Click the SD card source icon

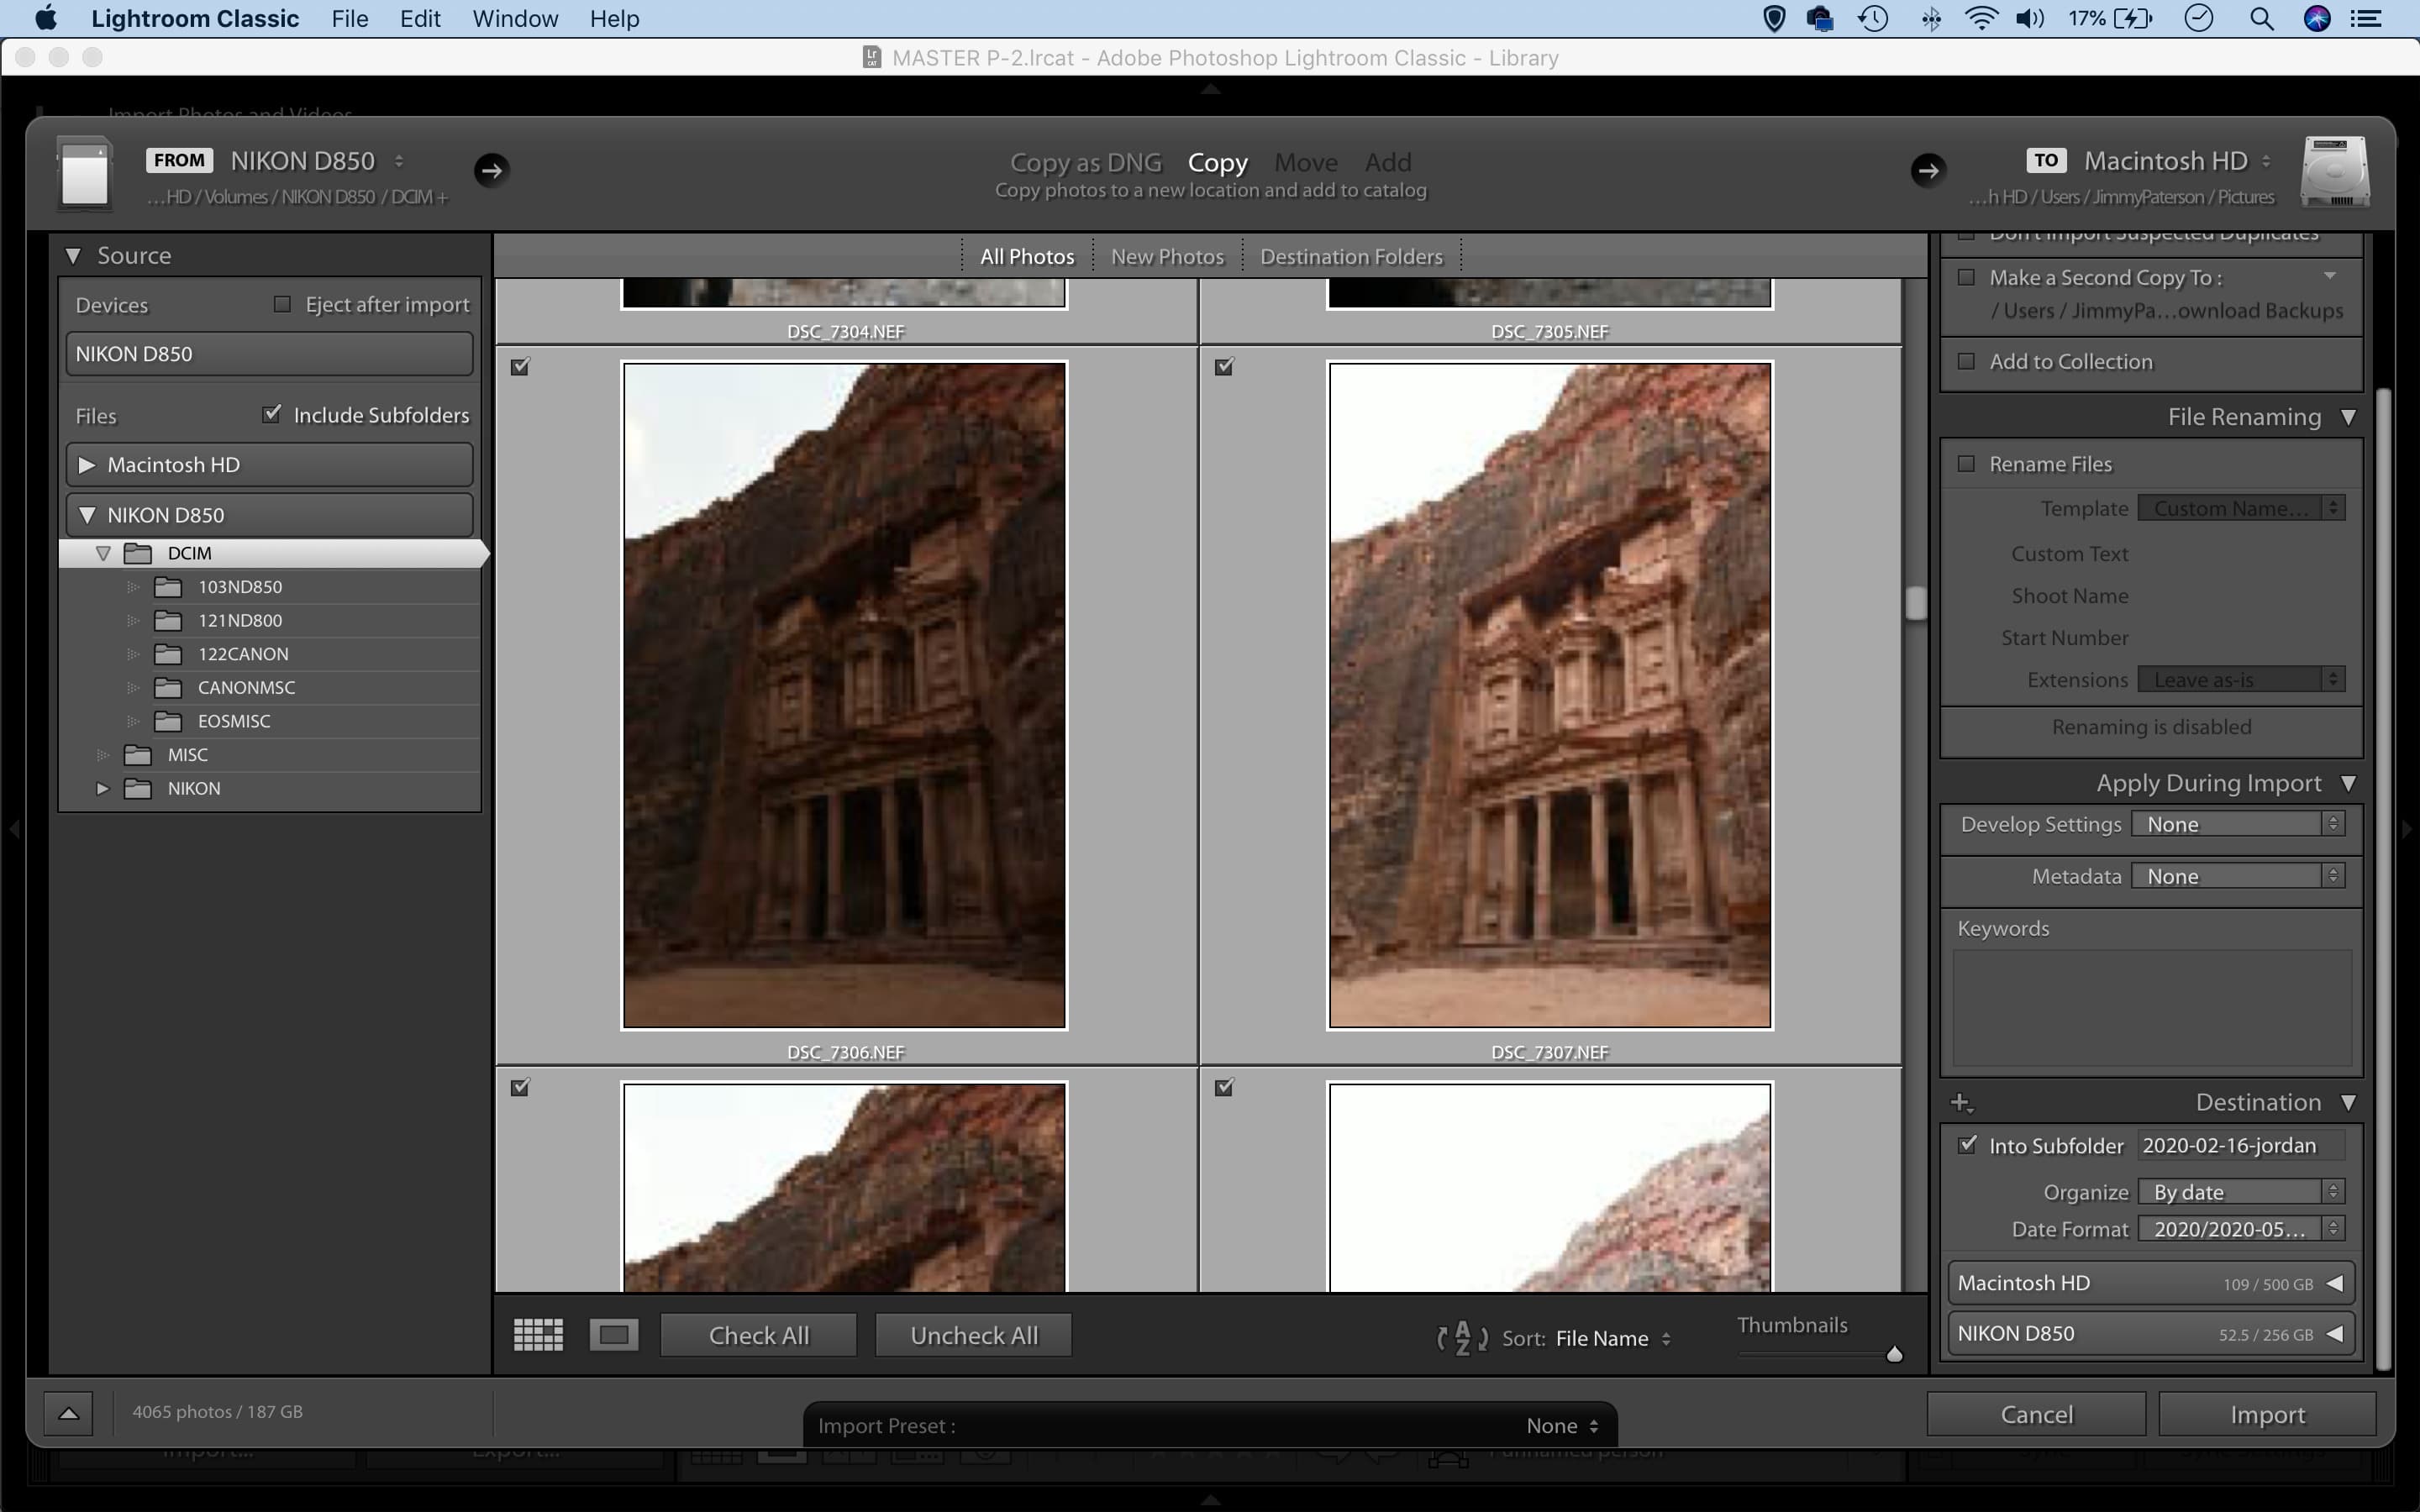[x=84, y=174]
